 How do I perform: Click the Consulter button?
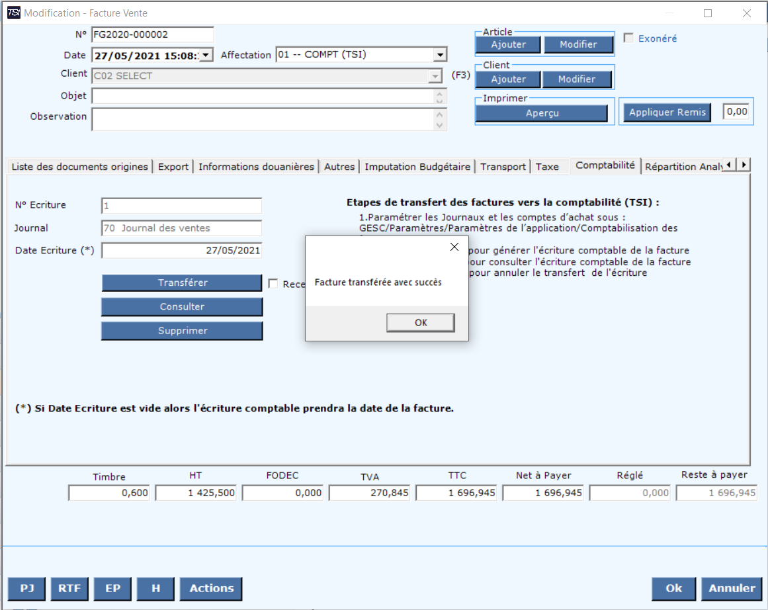pos(182,306)
